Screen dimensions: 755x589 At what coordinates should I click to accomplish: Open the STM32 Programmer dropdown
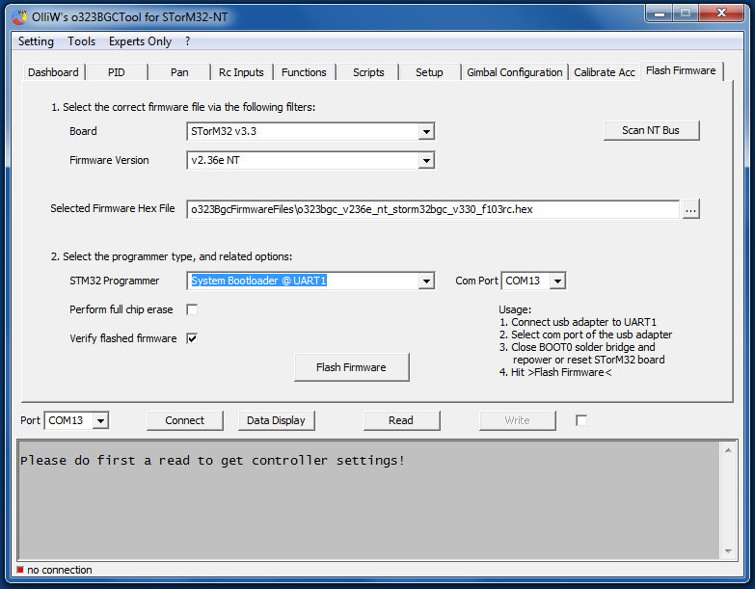pos(426,281)
